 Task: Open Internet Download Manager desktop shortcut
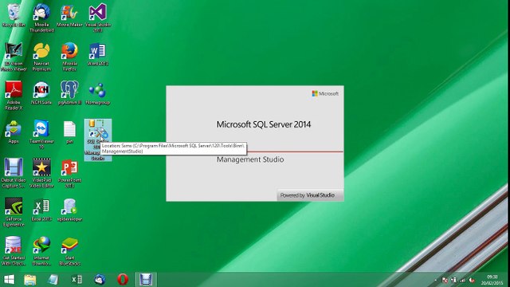click(x=41, y=251)
